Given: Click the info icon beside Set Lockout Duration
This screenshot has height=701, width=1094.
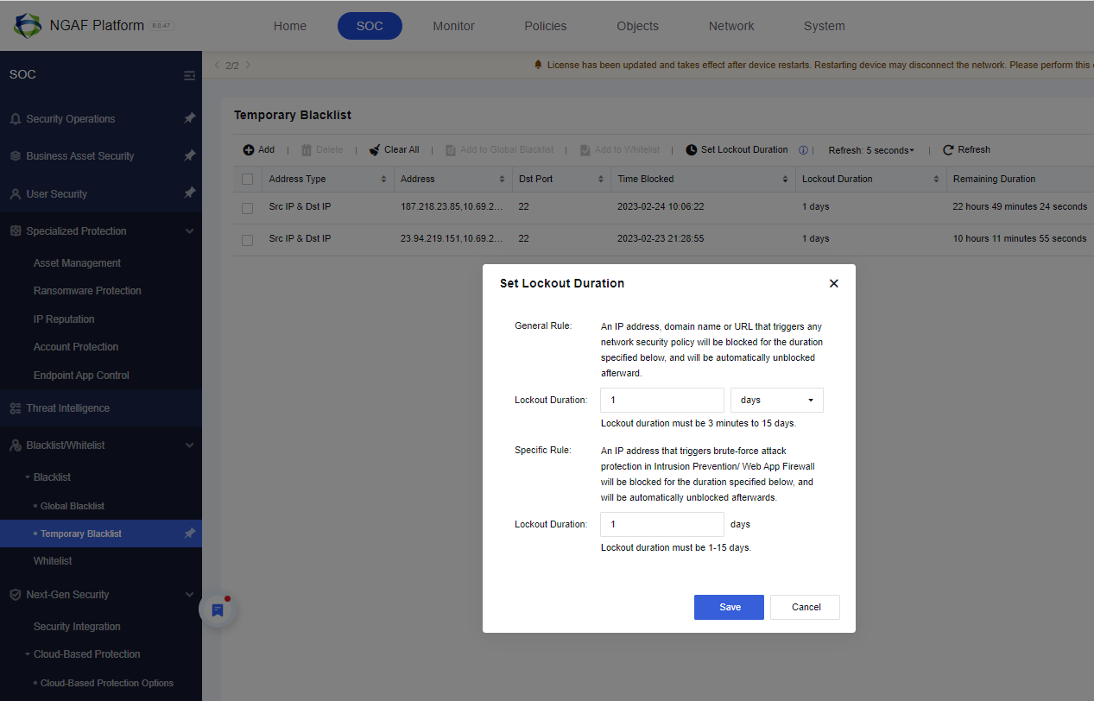Looking at the screenshot, I should click(x=803, y=150).
